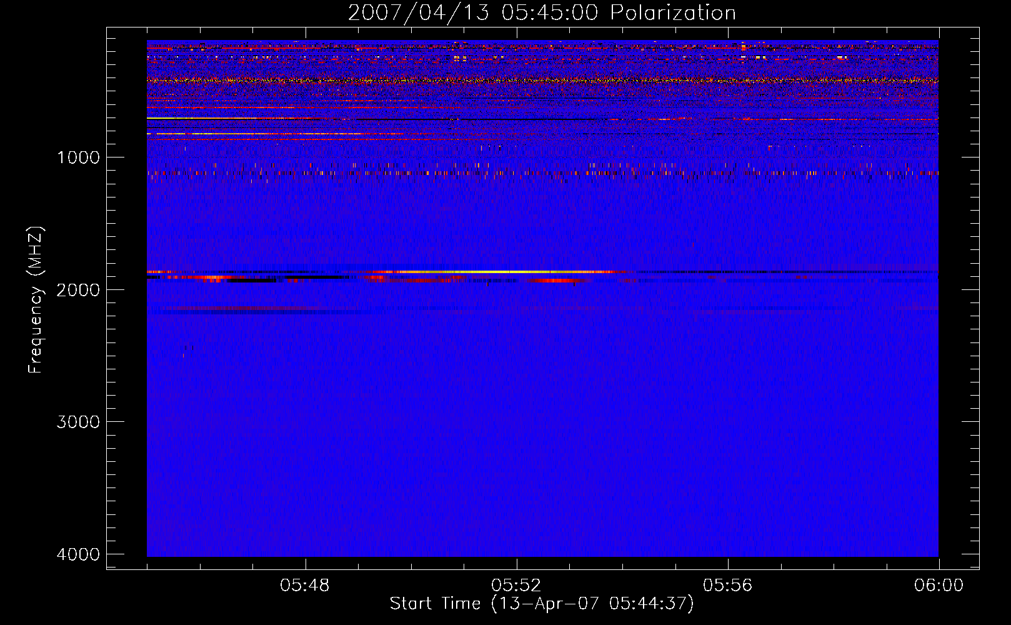Click the 05:56 time tick label
This screenshot has height=625, width=1011.
727,586
